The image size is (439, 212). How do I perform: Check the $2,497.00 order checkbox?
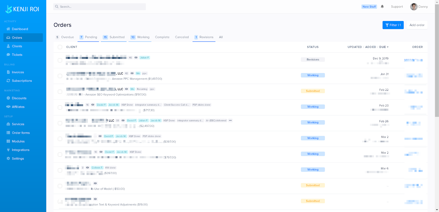[60, 123]
